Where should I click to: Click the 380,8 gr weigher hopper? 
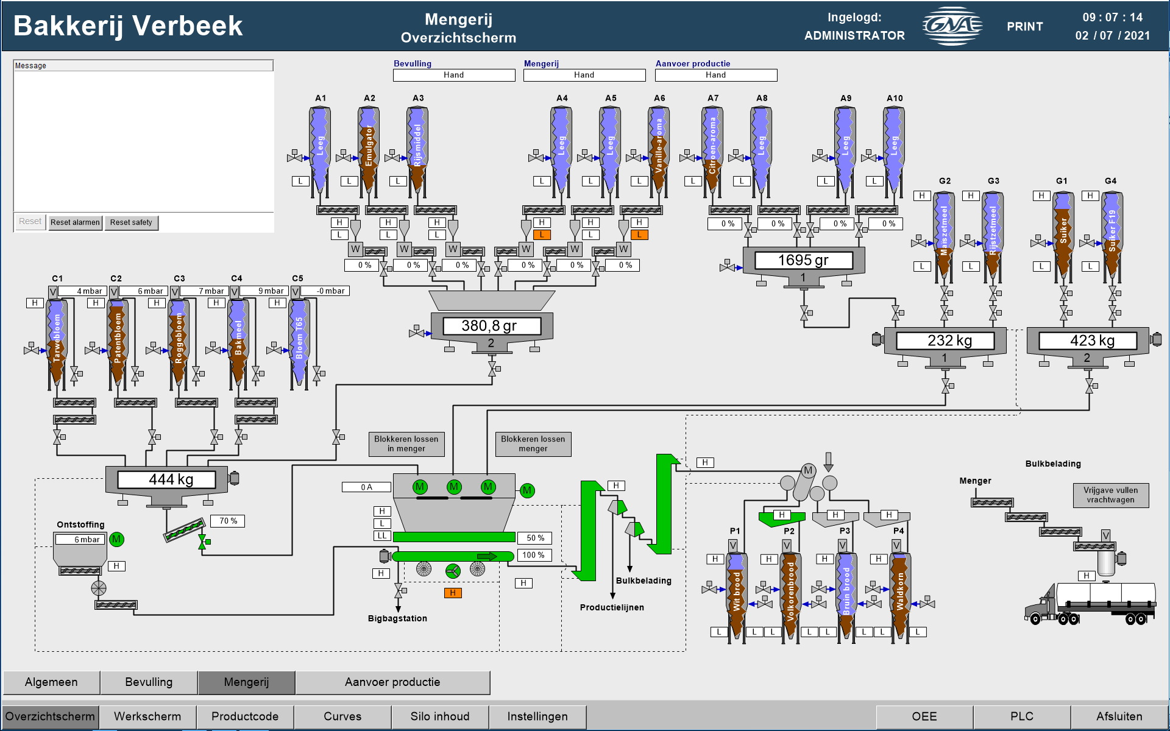pyautogui.click(x=491, y=333)
